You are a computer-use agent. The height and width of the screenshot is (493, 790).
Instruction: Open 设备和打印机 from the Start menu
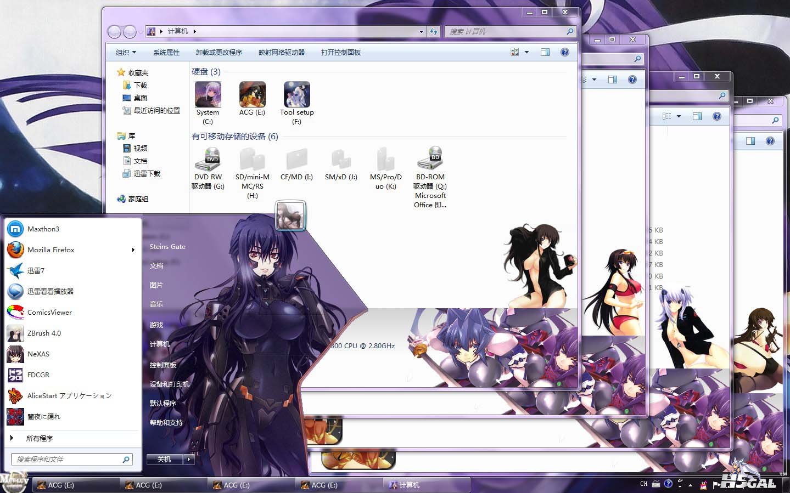click(170, 384)
